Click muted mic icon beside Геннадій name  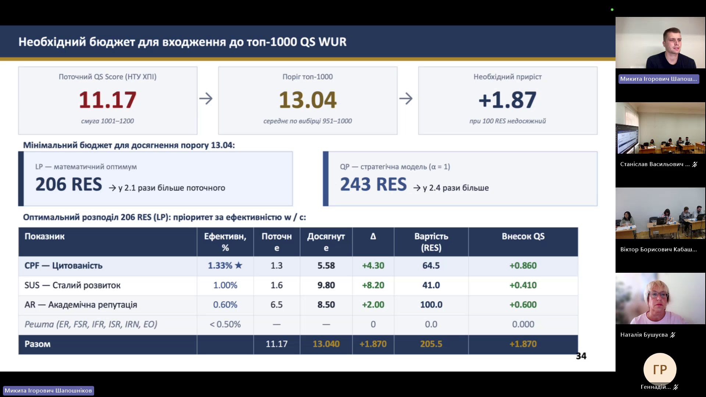(x=675, y=387)
